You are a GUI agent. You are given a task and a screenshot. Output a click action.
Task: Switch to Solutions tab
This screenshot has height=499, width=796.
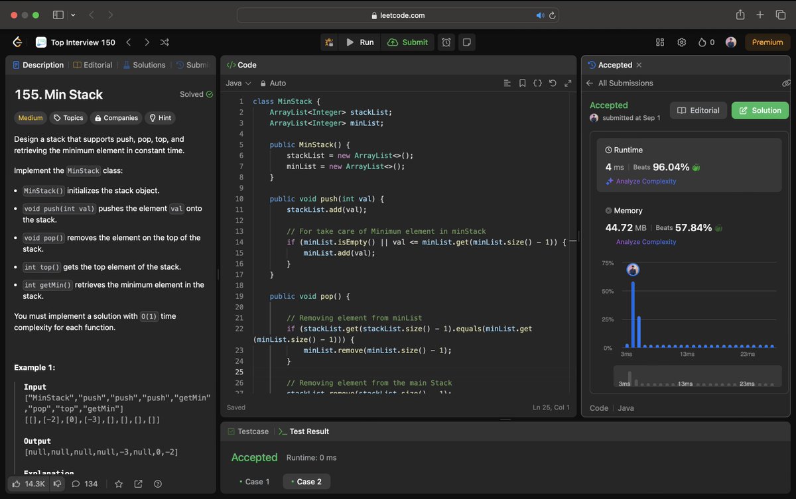[x=143, y=65]
